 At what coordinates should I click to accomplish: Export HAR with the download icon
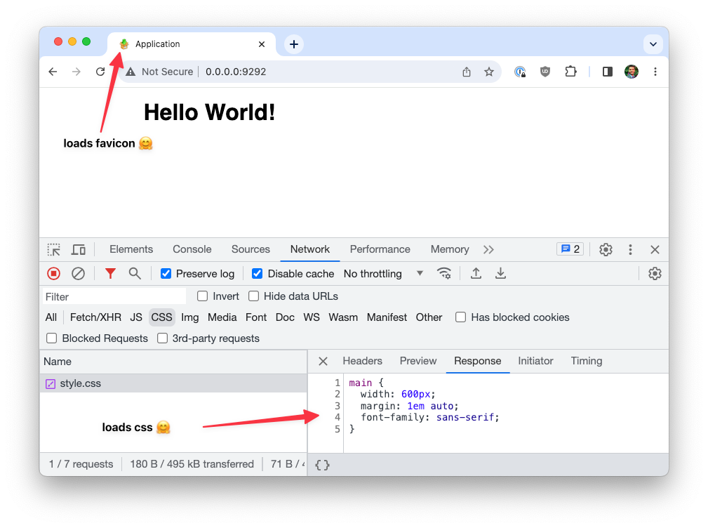500,274
